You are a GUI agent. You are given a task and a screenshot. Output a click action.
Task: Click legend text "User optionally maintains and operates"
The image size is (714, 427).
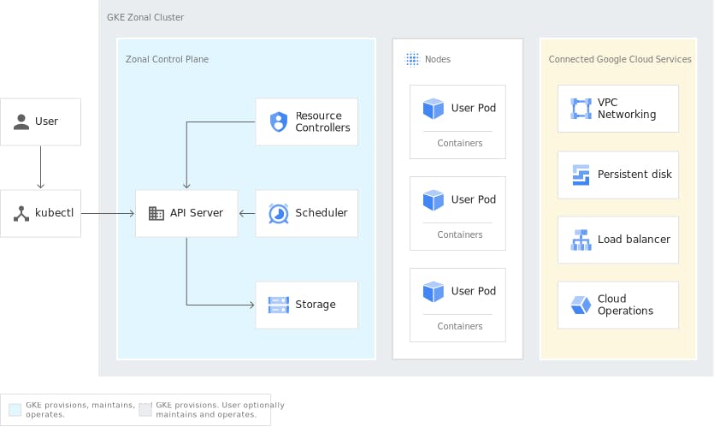point(221,410)
